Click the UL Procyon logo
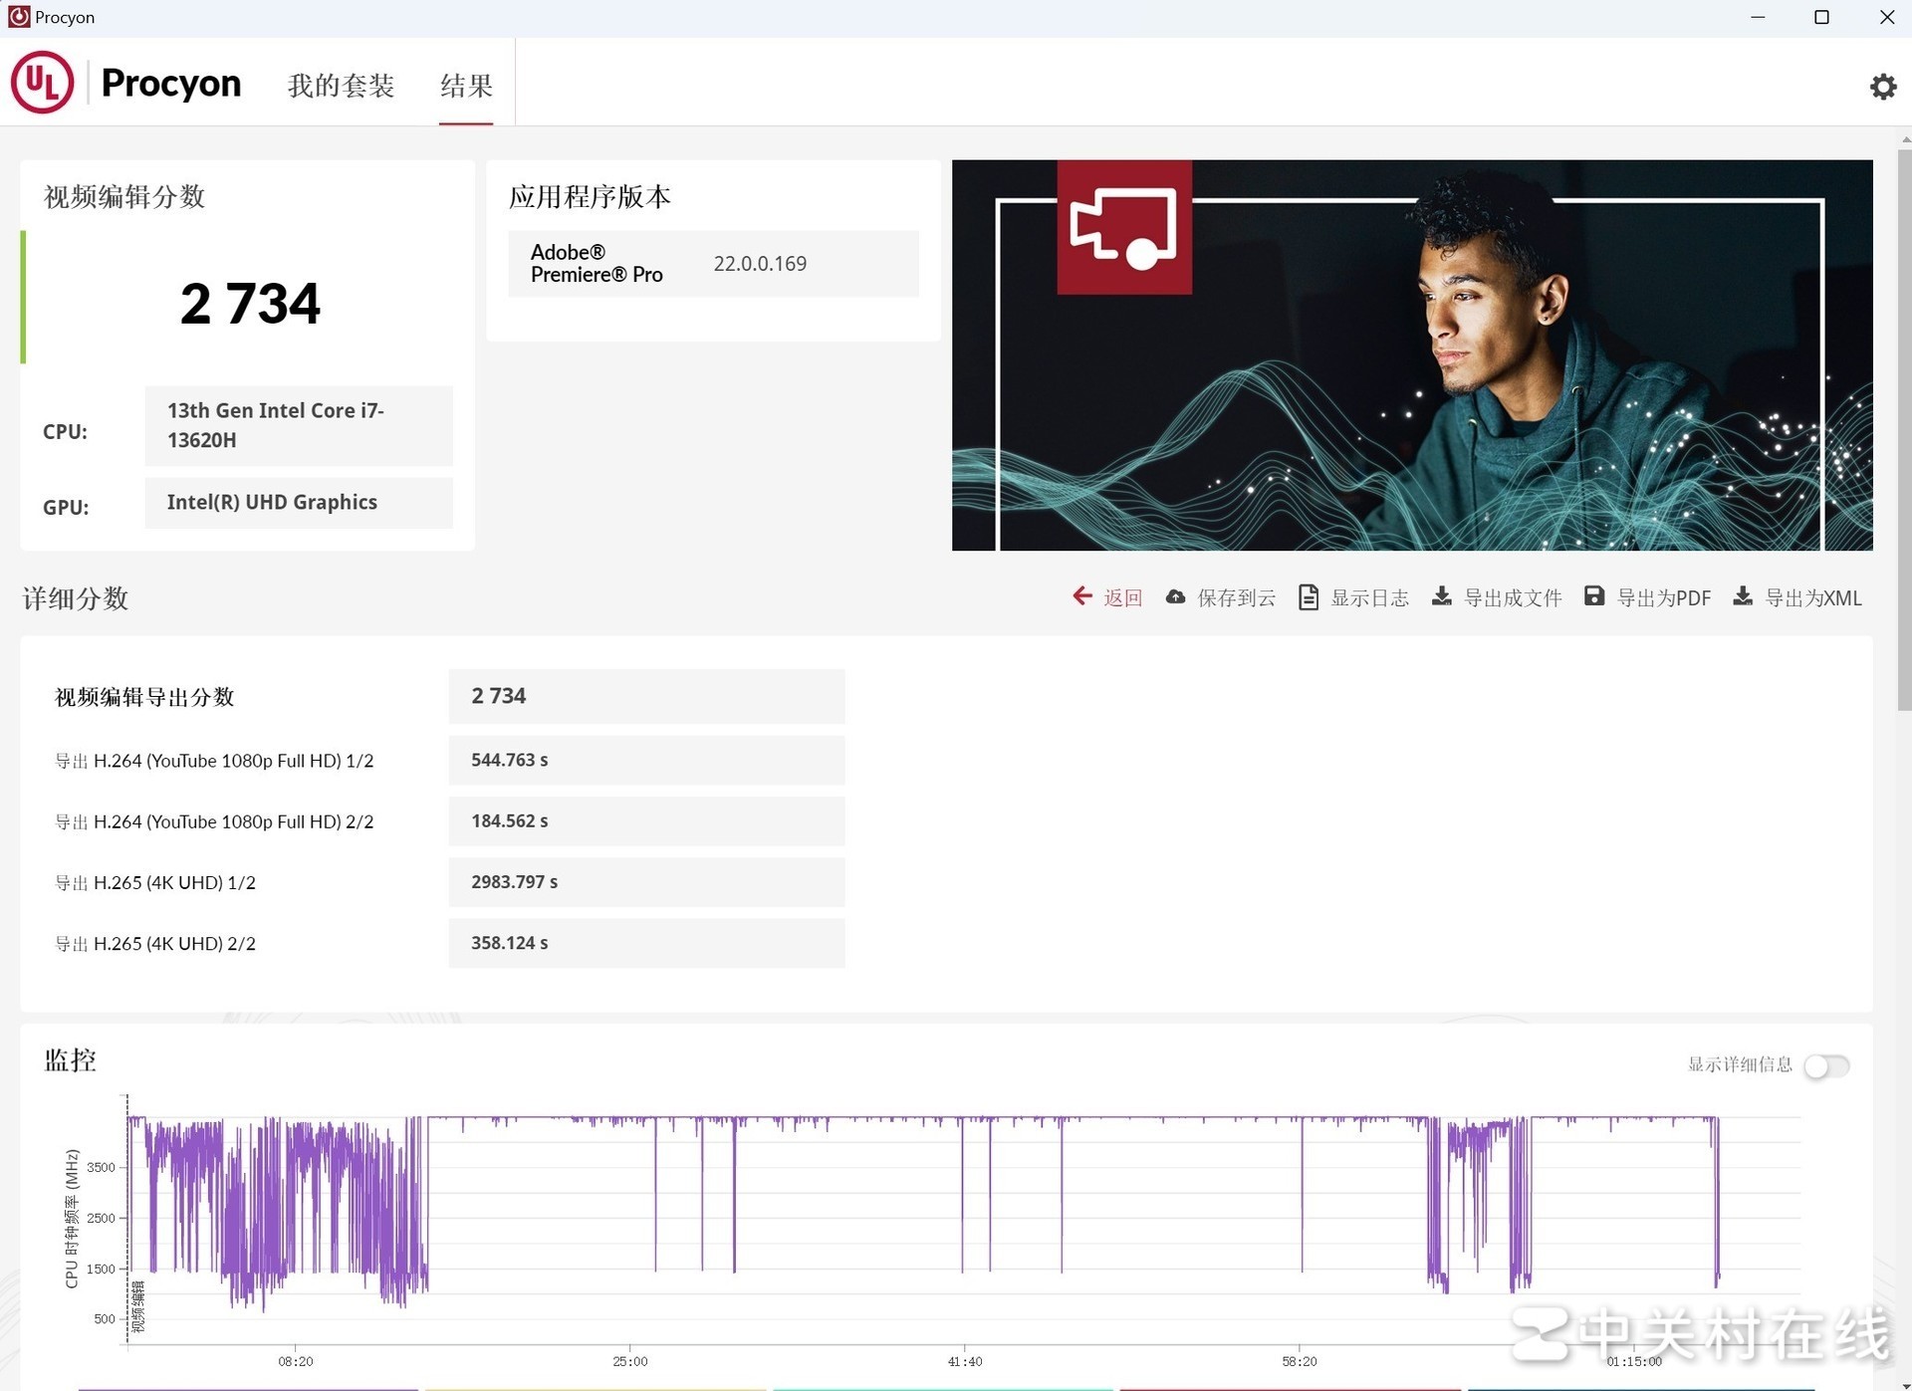1912x1391 pixels. point(42,84)
